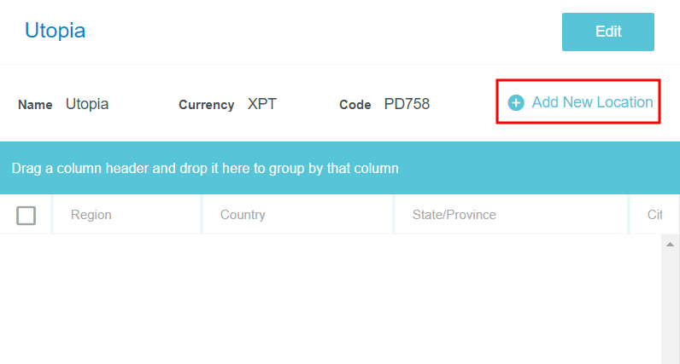This screenshot has width=680, height=364.
Task: Open the Utopia page title
Action: click(x=55, y=31)
